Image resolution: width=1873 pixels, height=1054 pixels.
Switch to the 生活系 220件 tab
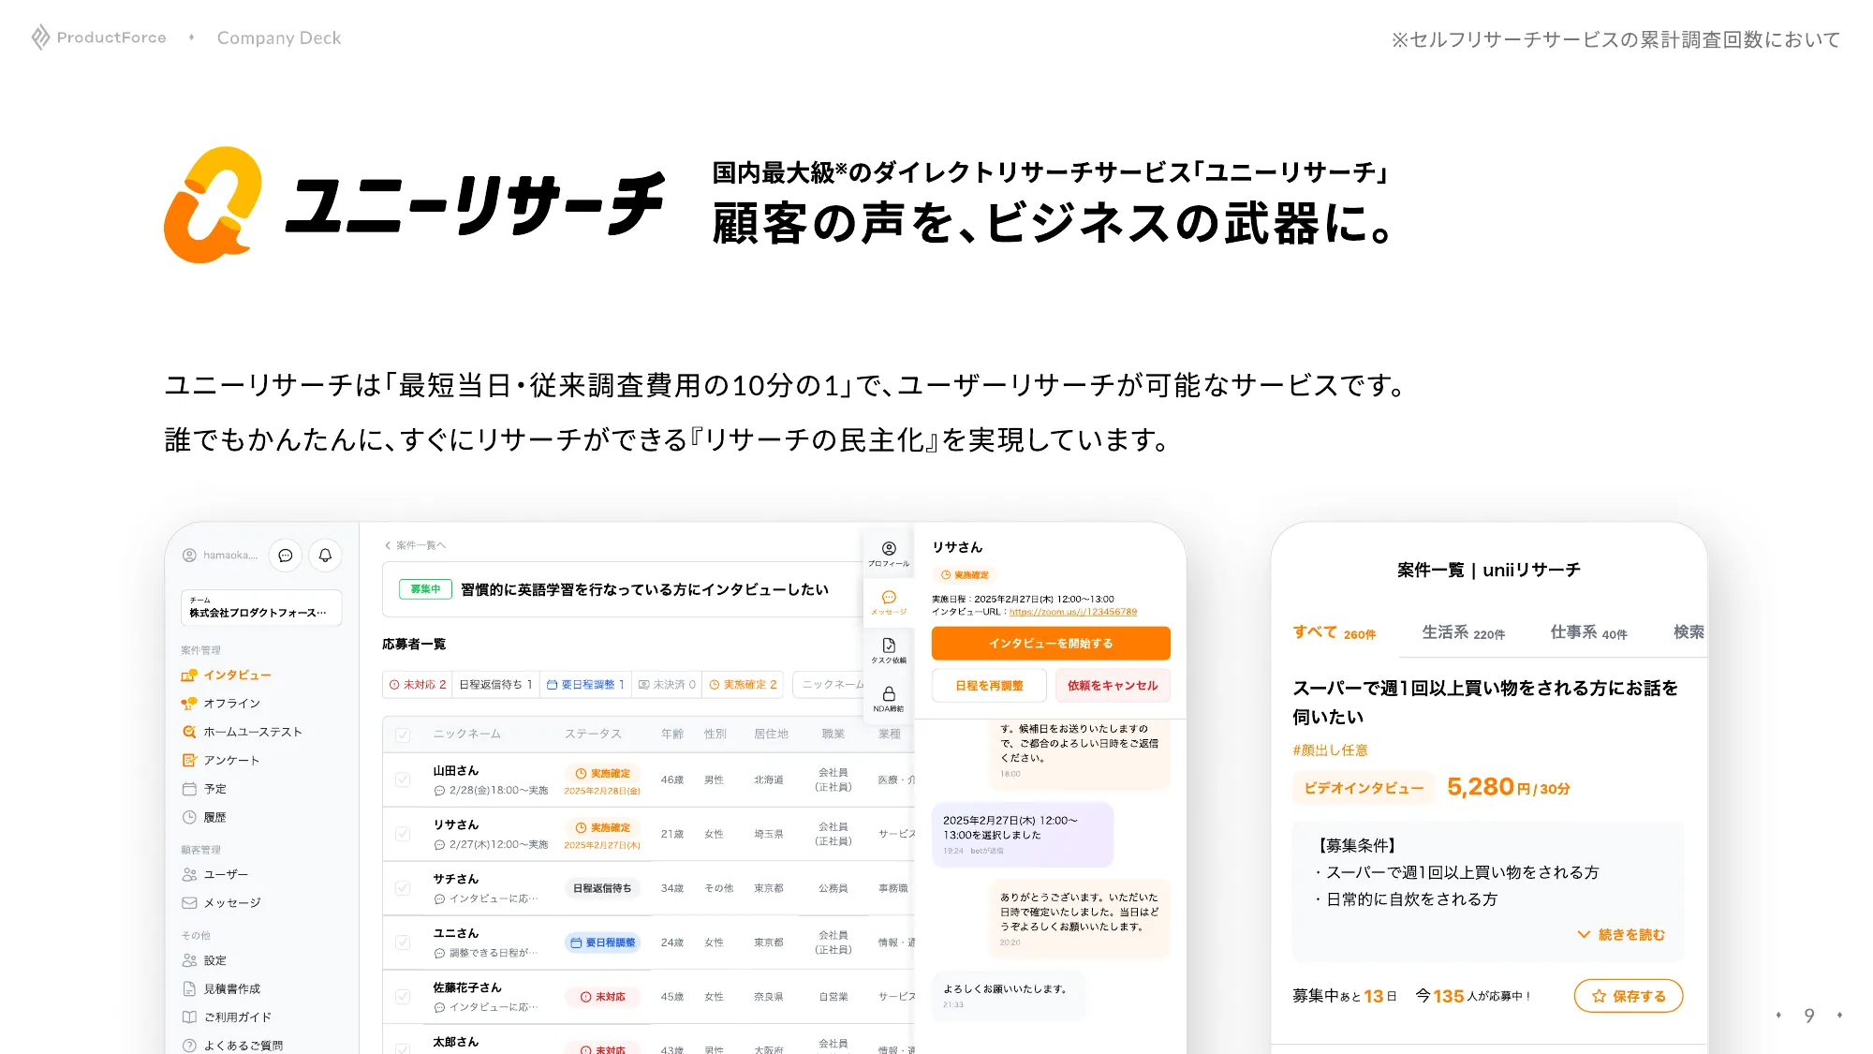[x=1462, y=633]
